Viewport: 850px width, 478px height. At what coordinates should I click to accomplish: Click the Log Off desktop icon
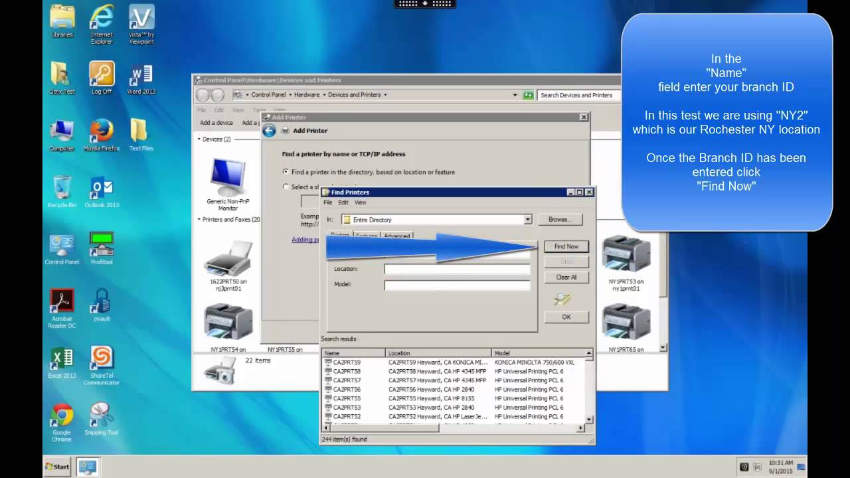[x=102, y=78]
